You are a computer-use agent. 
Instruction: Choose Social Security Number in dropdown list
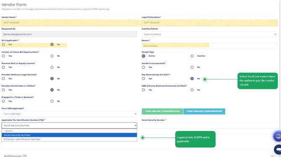[69, 135]
